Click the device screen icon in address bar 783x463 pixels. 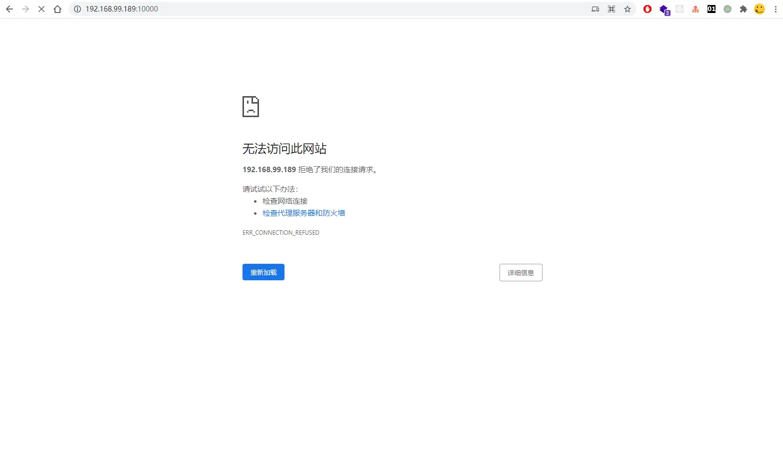coord(595,9)
